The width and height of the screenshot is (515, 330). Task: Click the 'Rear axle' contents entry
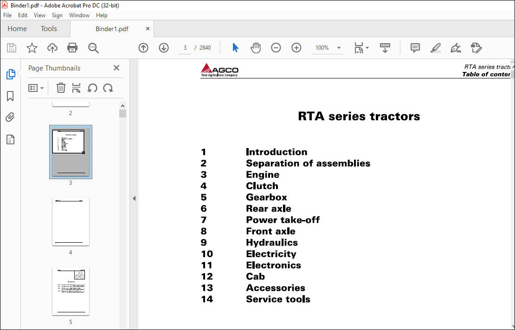point(269,208)
